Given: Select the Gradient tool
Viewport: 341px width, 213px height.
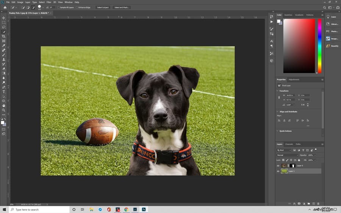Looking at the screenshot, I should (4, 73).
